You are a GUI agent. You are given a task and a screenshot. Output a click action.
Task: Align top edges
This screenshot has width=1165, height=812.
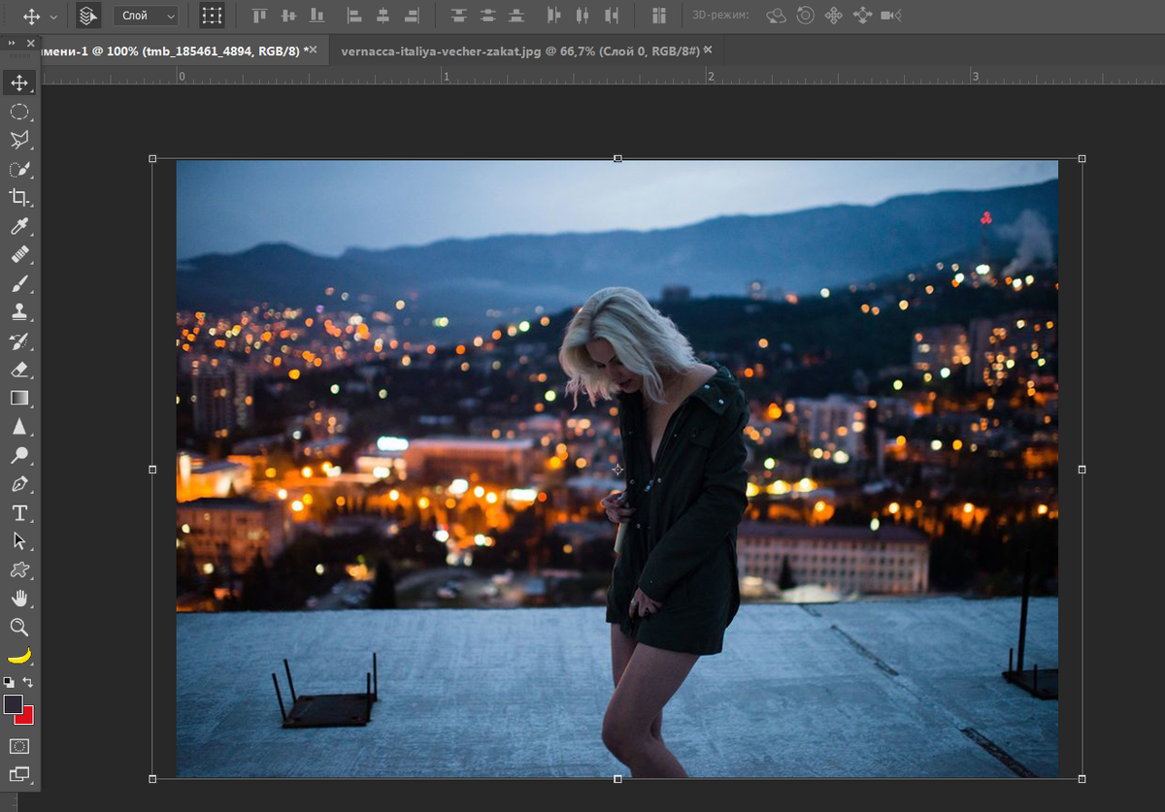(x=259, y=16)
